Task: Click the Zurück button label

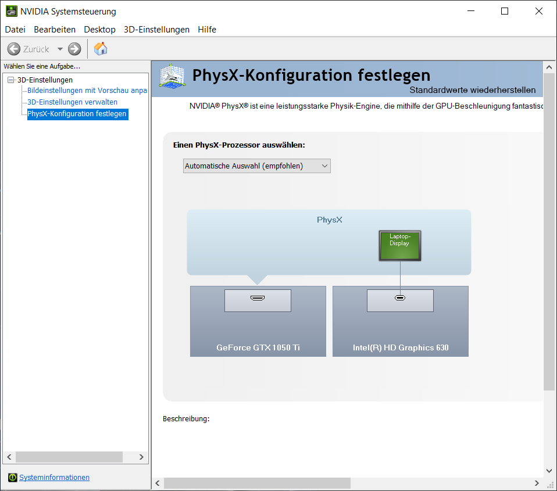Action: coord(36,49)
